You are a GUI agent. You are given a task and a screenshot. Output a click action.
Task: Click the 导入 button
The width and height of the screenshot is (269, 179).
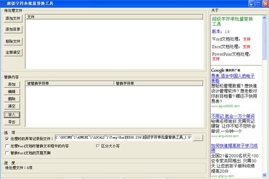point(12,115)
